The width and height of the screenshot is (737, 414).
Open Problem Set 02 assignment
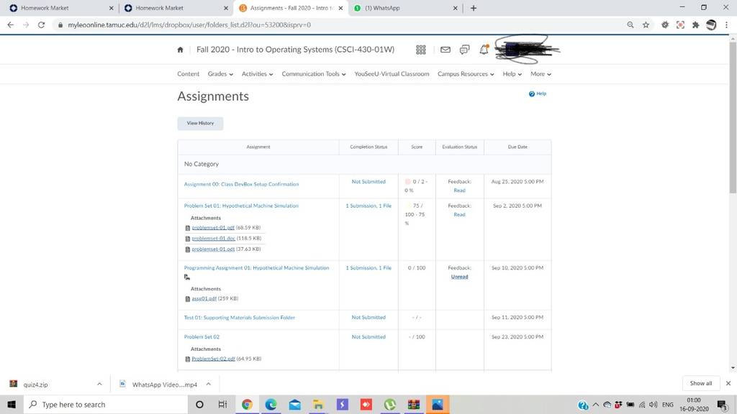pyautogui.click(x=202, y=337)
